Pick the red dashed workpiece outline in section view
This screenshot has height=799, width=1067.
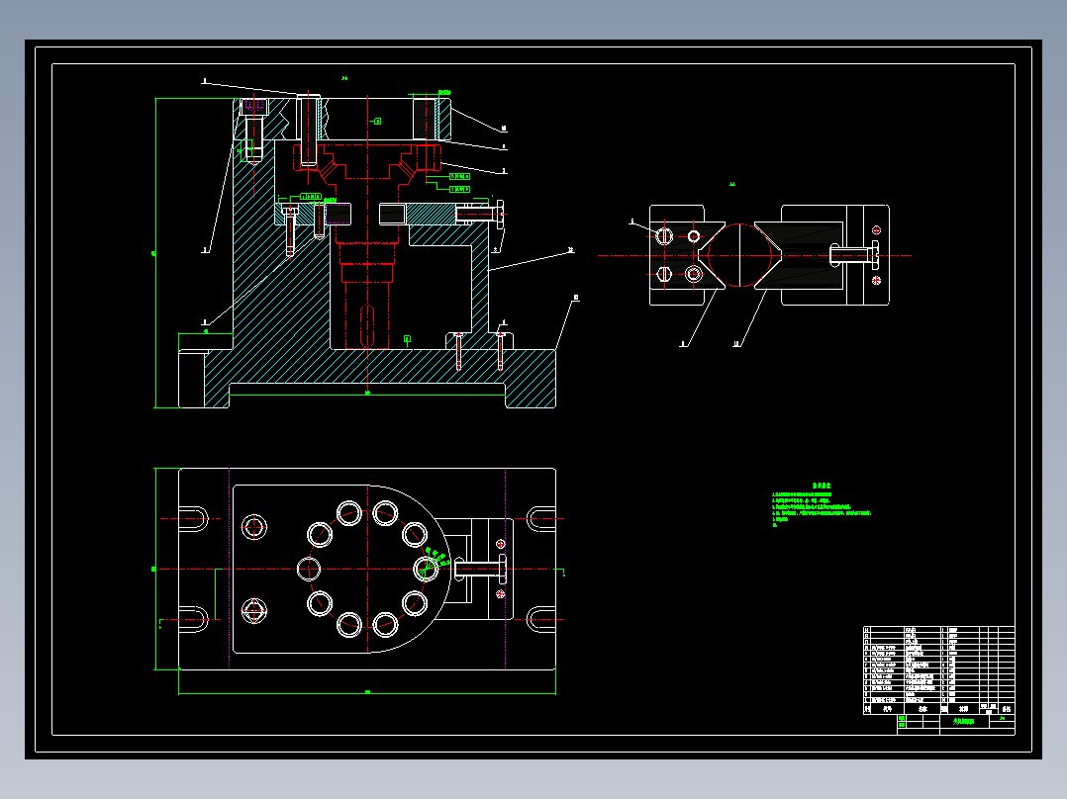coord(367,245)
